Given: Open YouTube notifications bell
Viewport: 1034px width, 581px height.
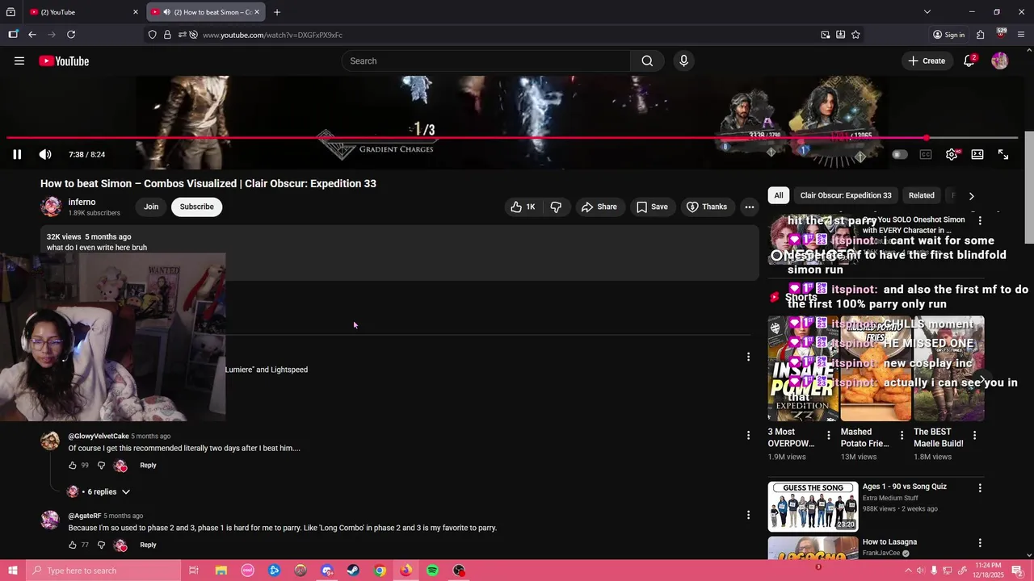Looking at the screenshot, I should [969, 61].
